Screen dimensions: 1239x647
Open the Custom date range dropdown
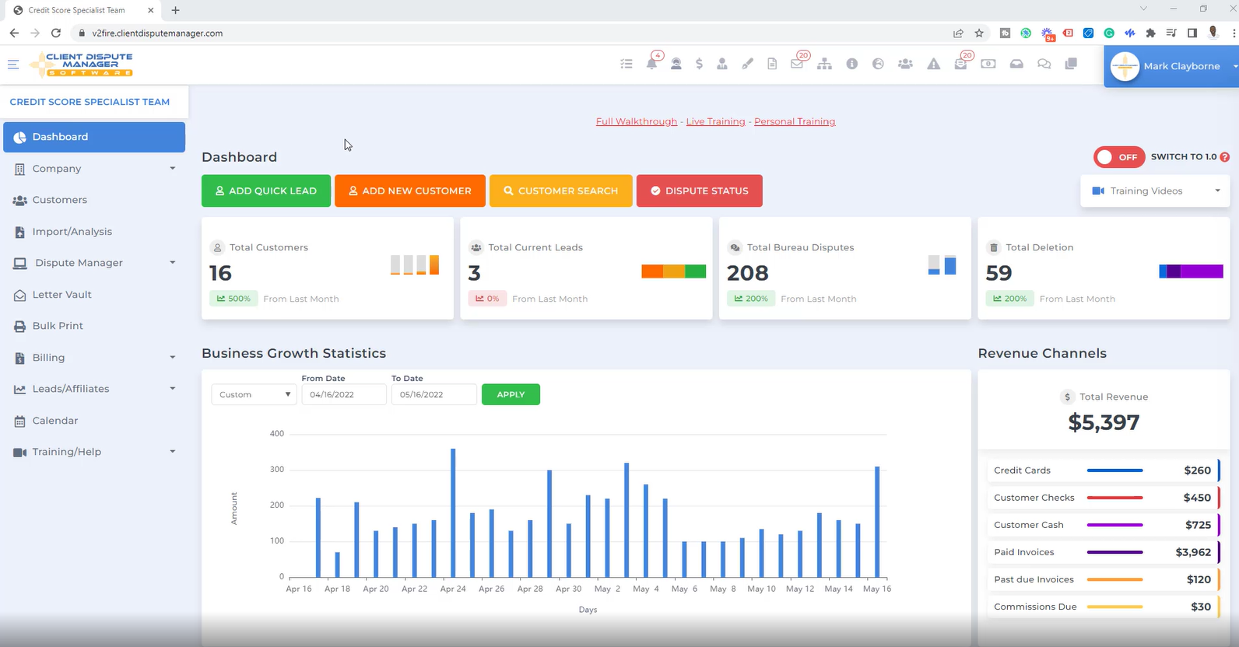coord(254,394)
